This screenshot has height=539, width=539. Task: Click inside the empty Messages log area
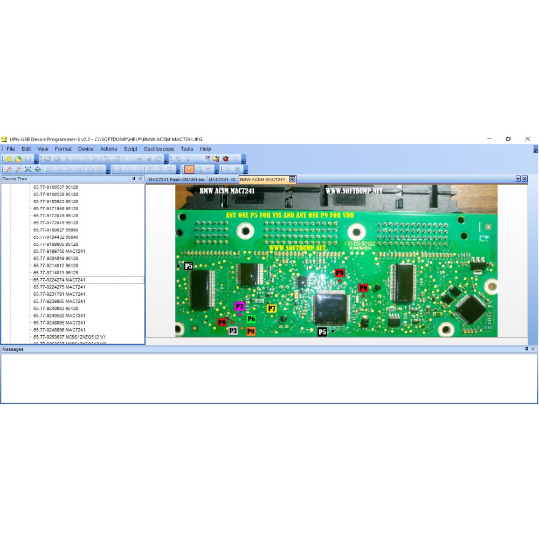point(269,378)
